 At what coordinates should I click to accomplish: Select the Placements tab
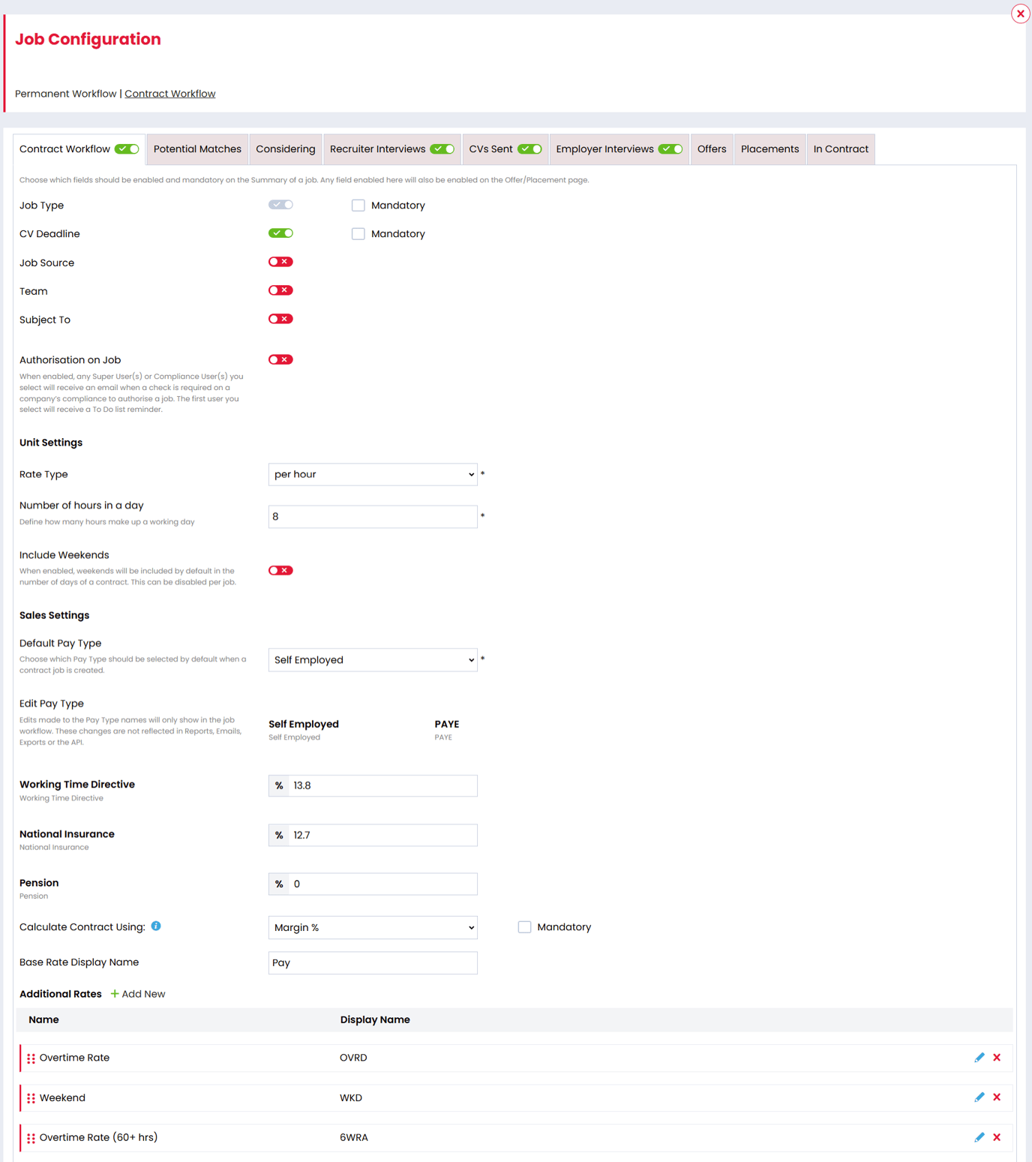769,149
